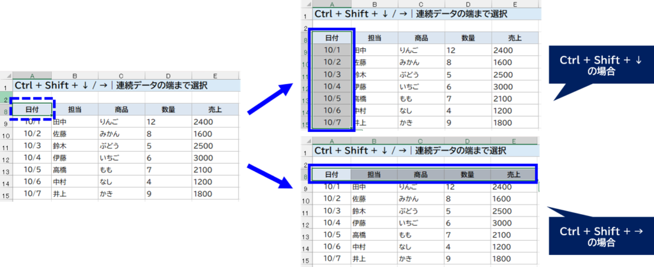Image resolution: width=654 pixels, height=267 pixels.
Task: Select 2500 cell in top-right sheet
Action: tap(515, 75)
